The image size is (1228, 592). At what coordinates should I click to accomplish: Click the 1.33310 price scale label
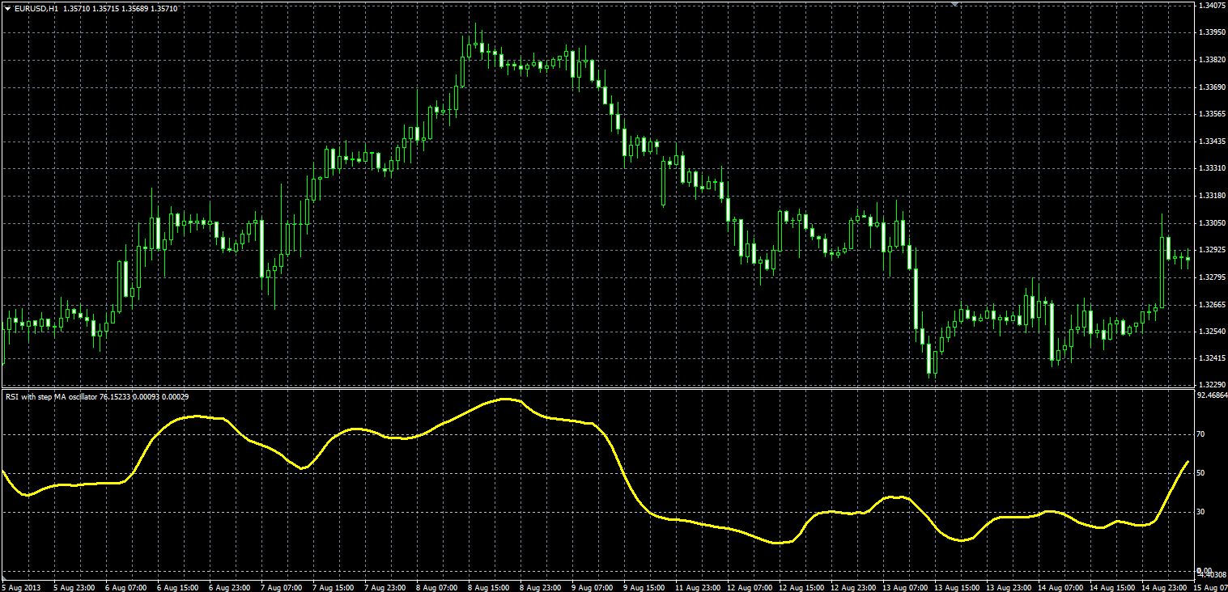pos(1211,168)
